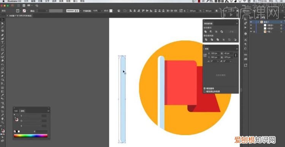Select the Rectangle tool

coord(3,50)
